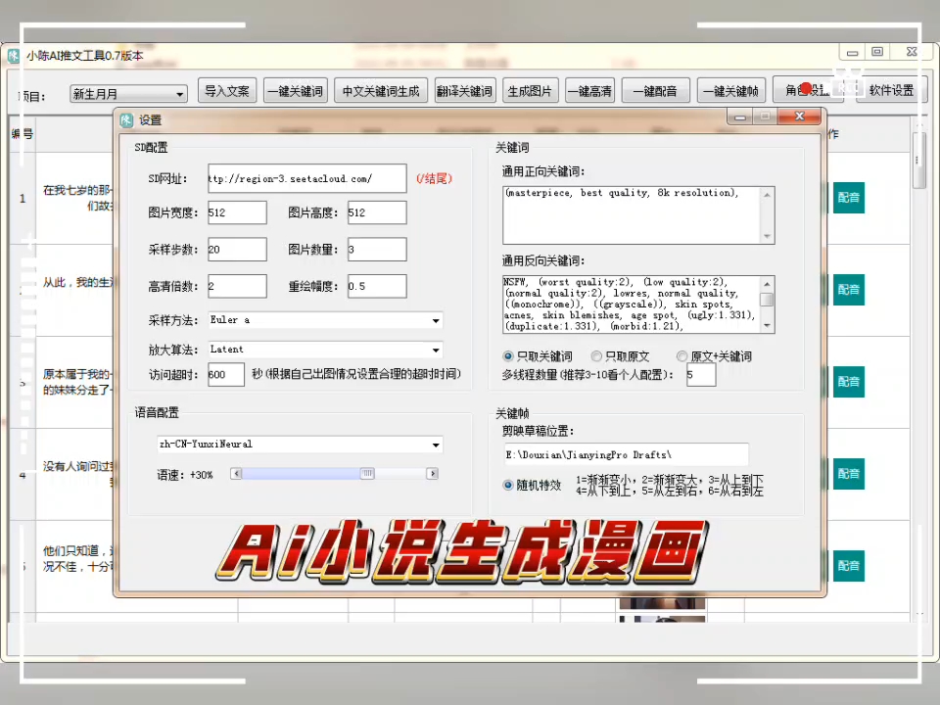Enable the 随机特效 random effects option
Screen dimensions: 940x705
[x=507, y=485]
